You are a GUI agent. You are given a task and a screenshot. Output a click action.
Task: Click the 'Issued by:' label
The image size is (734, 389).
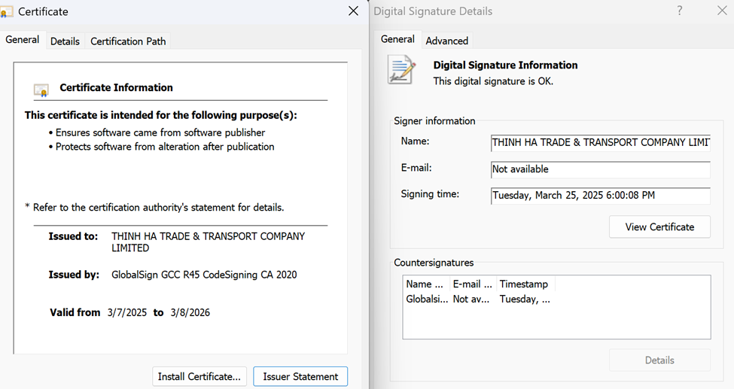74,275
